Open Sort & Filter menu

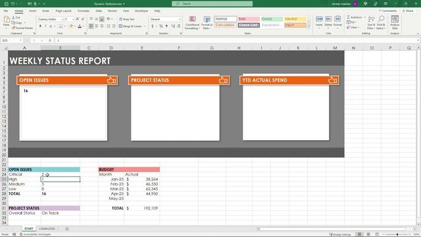(371, 22)
